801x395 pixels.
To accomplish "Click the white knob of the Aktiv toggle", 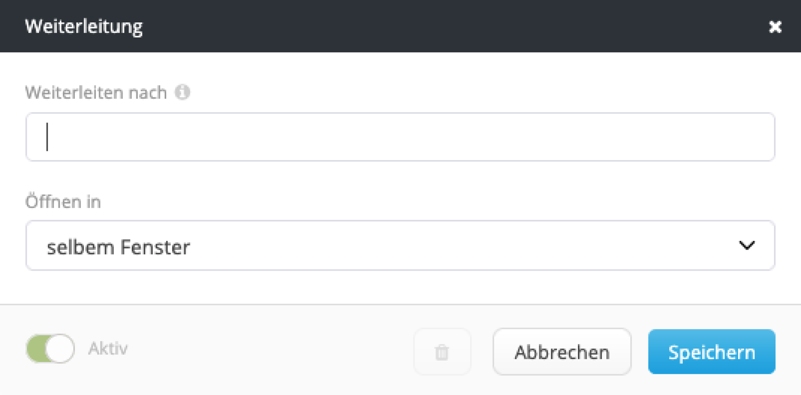I will pos(60,349).
